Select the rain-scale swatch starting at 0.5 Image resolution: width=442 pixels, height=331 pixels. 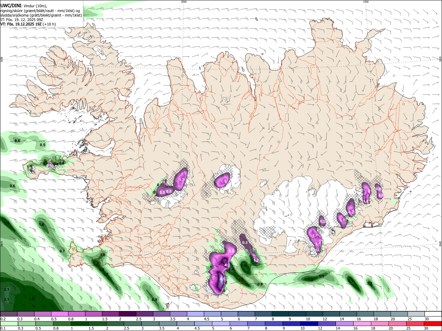pos(44,324)
